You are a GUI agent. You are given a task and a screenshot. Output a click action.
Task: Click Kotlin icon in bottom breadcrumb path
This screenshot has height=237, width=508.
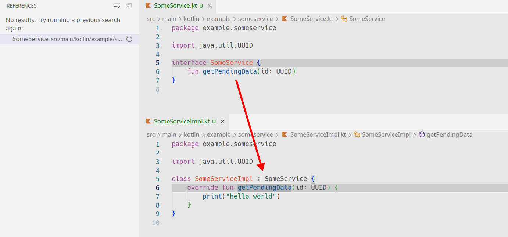tap(285, 134)
